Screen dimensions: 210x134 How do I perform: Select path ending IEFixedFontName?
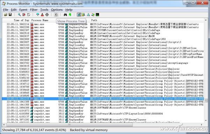point(147,57)
